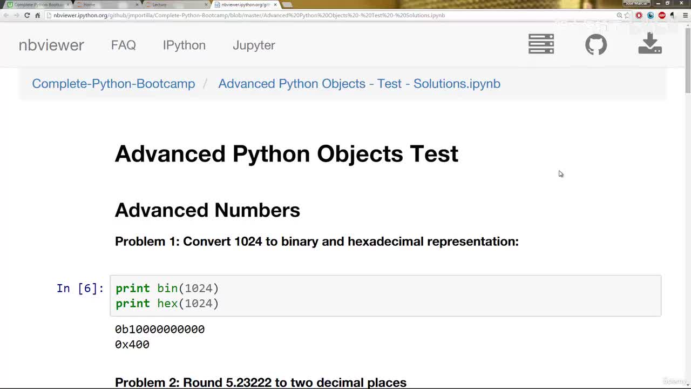Open Complete-Python-Bootcamp breadcrumb link
This screenshot has width=691, height=389.
coord(113,84)
